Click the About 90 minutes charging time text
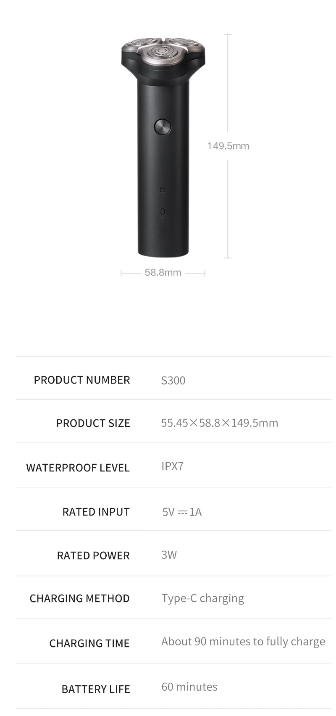The image size is (336, 716). click(243, 642)
